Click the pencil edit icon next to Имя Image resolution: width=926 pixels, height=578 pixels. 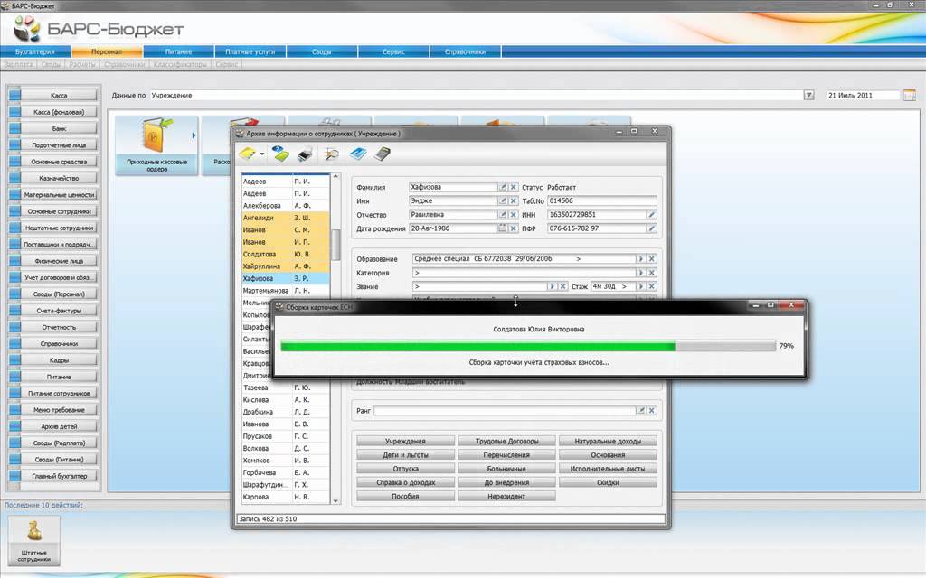click(x=503, y=200)
